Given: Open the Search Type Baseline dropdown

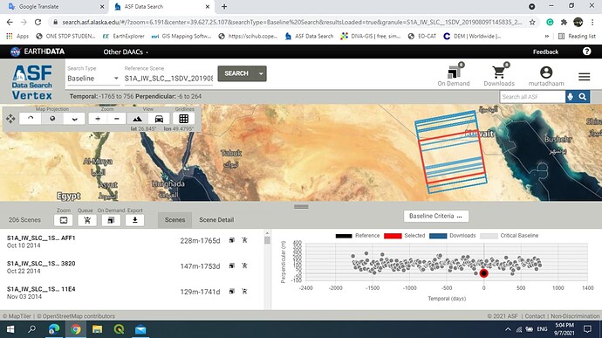Looking at the screenshot, I should pos(92,79).
